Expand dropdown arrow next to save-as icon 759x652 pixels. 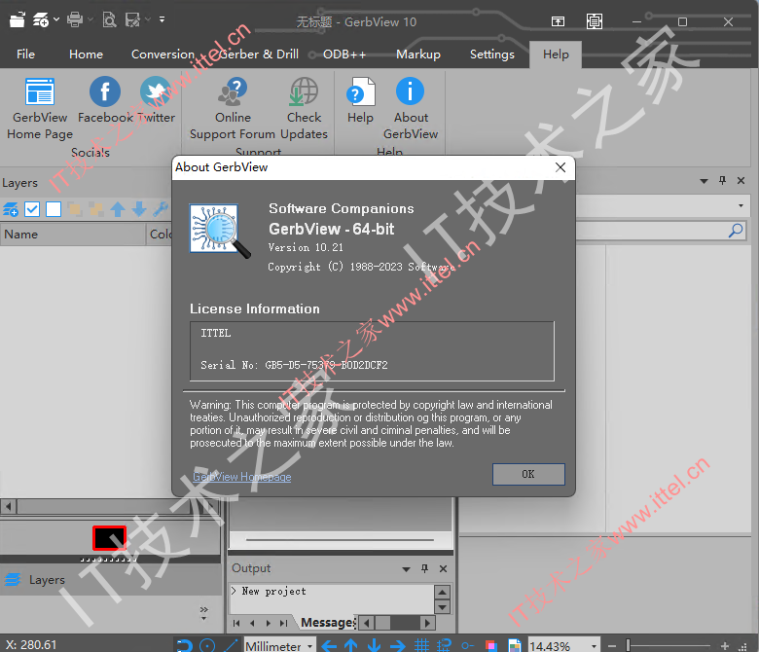[x=148, y=19]
